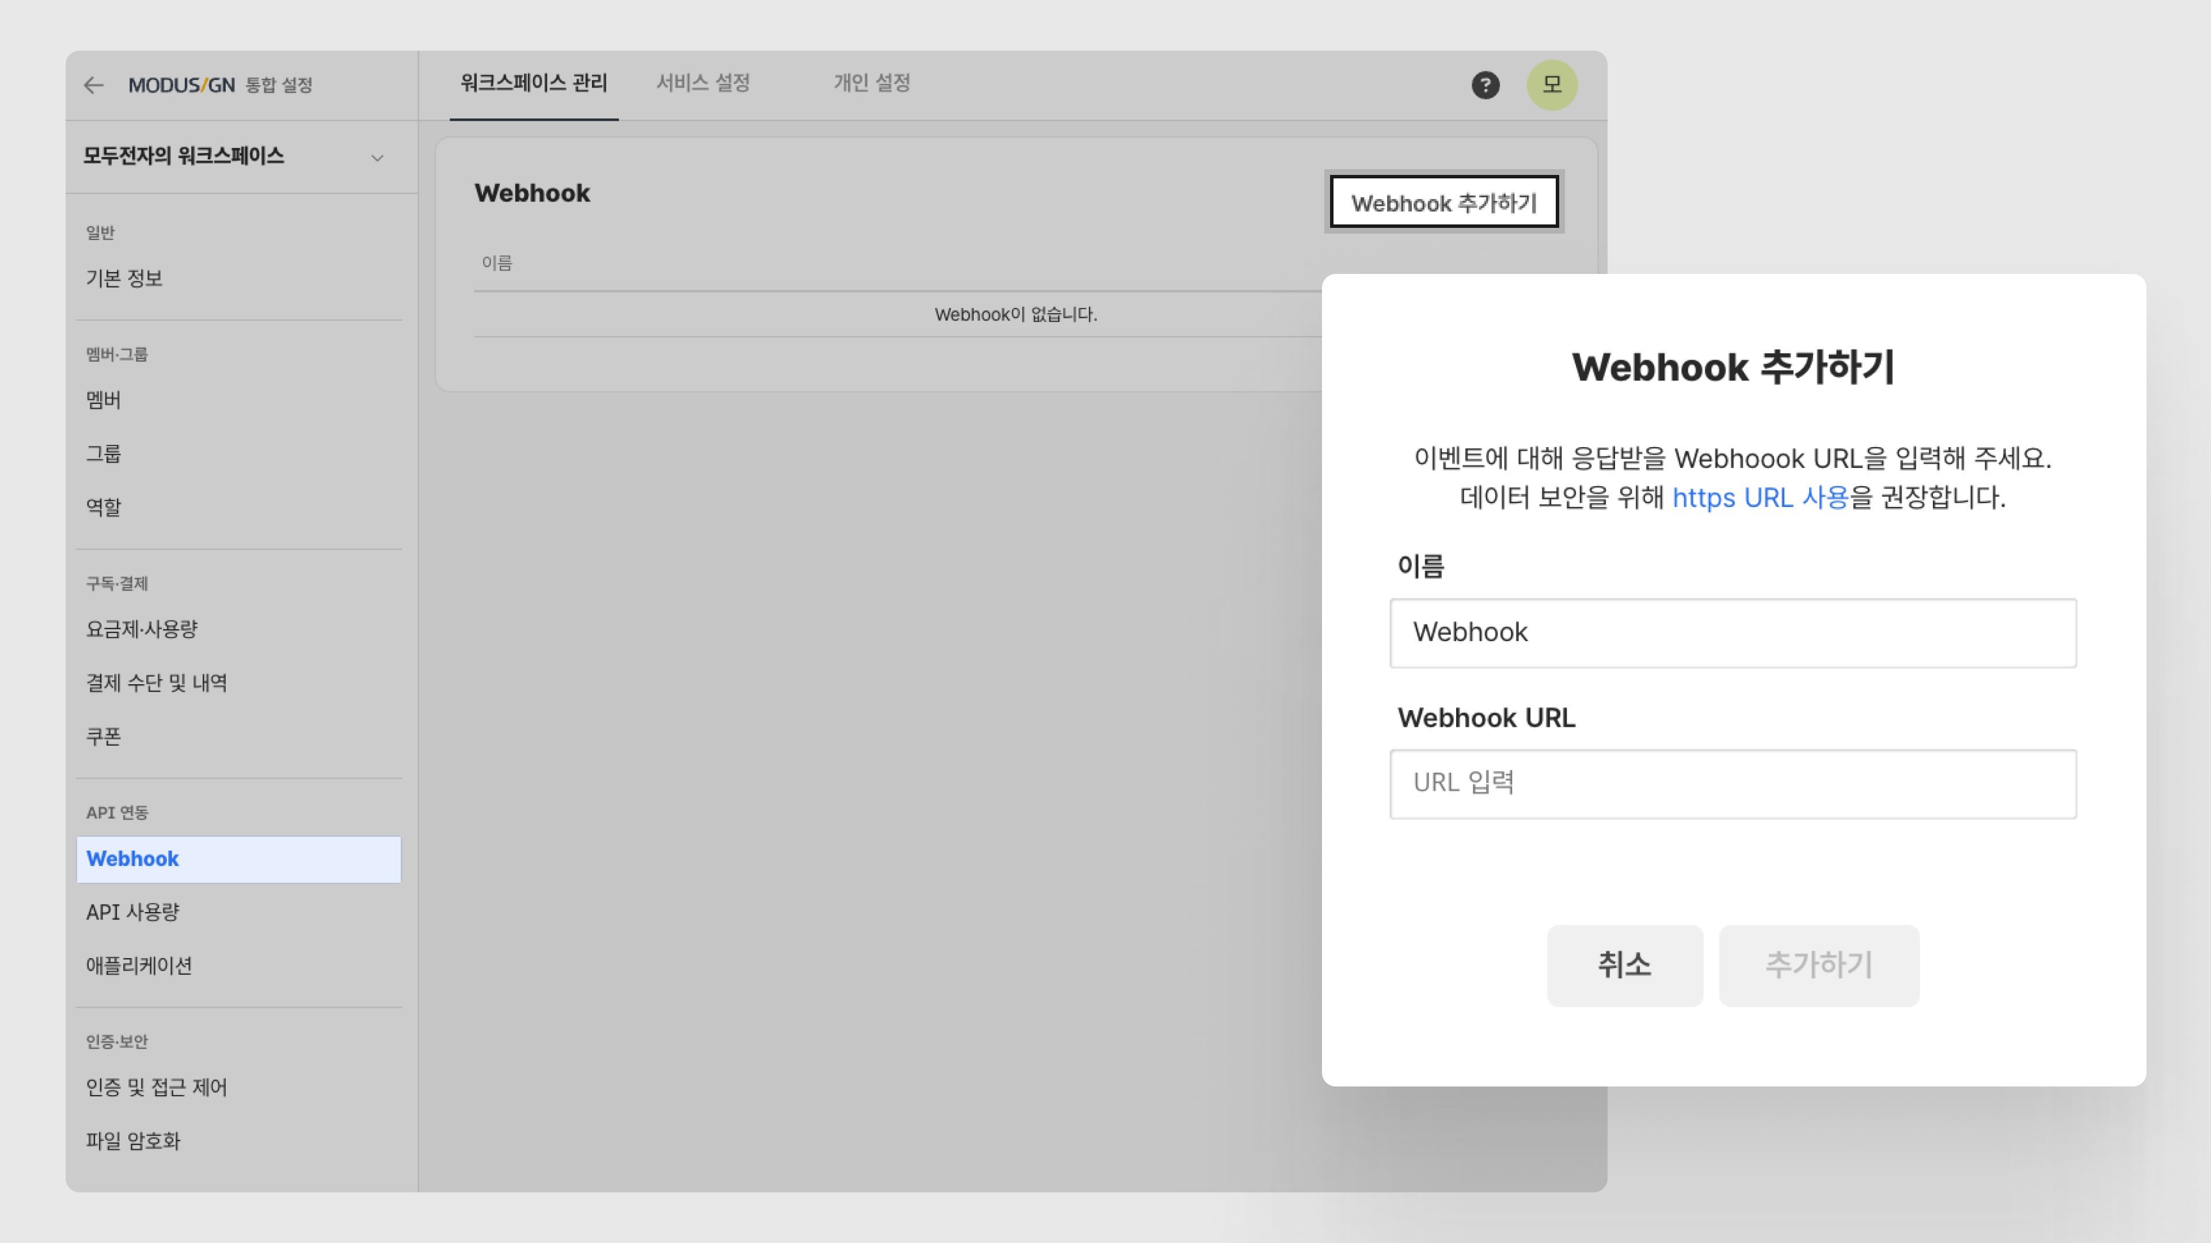This screenshot has height=1243, width=2211.
Task: Open the 멤버 sidebar item
Action: pos(104,400)
